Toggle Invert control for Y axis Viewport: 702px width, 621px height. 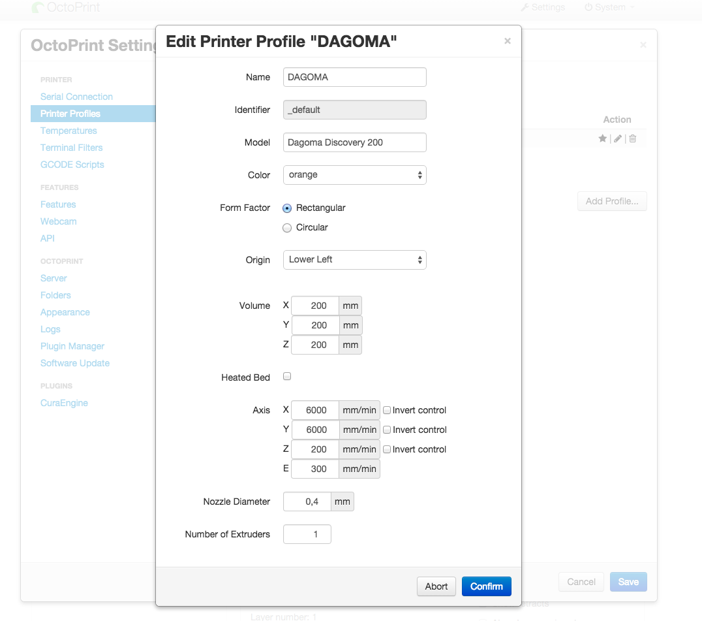387,430
